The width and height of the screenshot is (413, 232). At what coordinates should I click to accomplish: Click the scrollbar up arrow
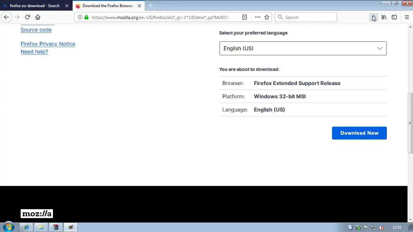pyautogui.click(x=410, y=27)
